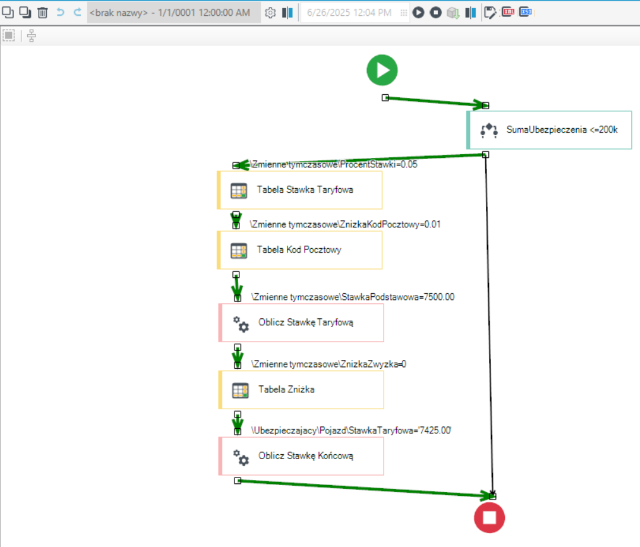Click the compare icon beside the gear
The height and width of the screenshot is (547, 640).
click(287, 13)
